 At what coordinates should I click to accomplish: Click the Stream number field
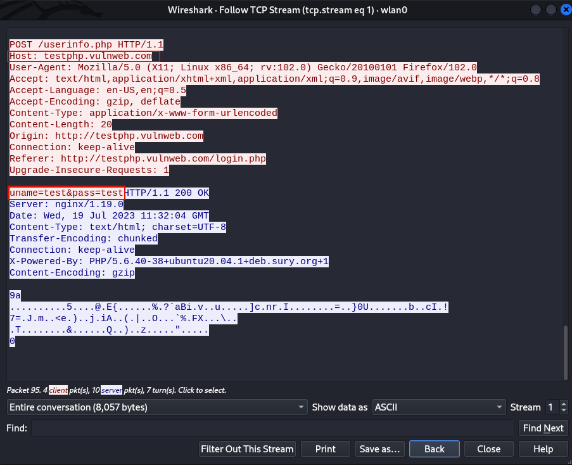click(550, 407)
